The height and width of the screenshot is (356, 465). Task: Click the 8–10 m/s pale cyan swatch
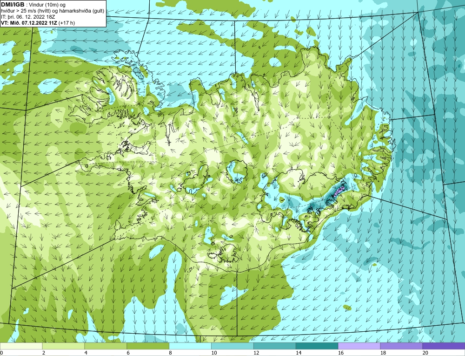pos(190,346)
